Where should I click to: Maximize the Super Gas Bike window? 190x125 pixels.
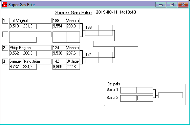172,5
